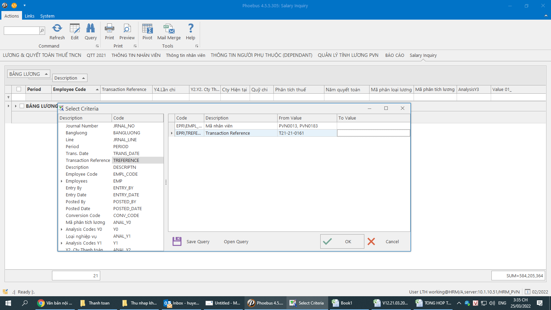
Task: Open Book1 Excel from the taskbar
Action: coord(342,303)
